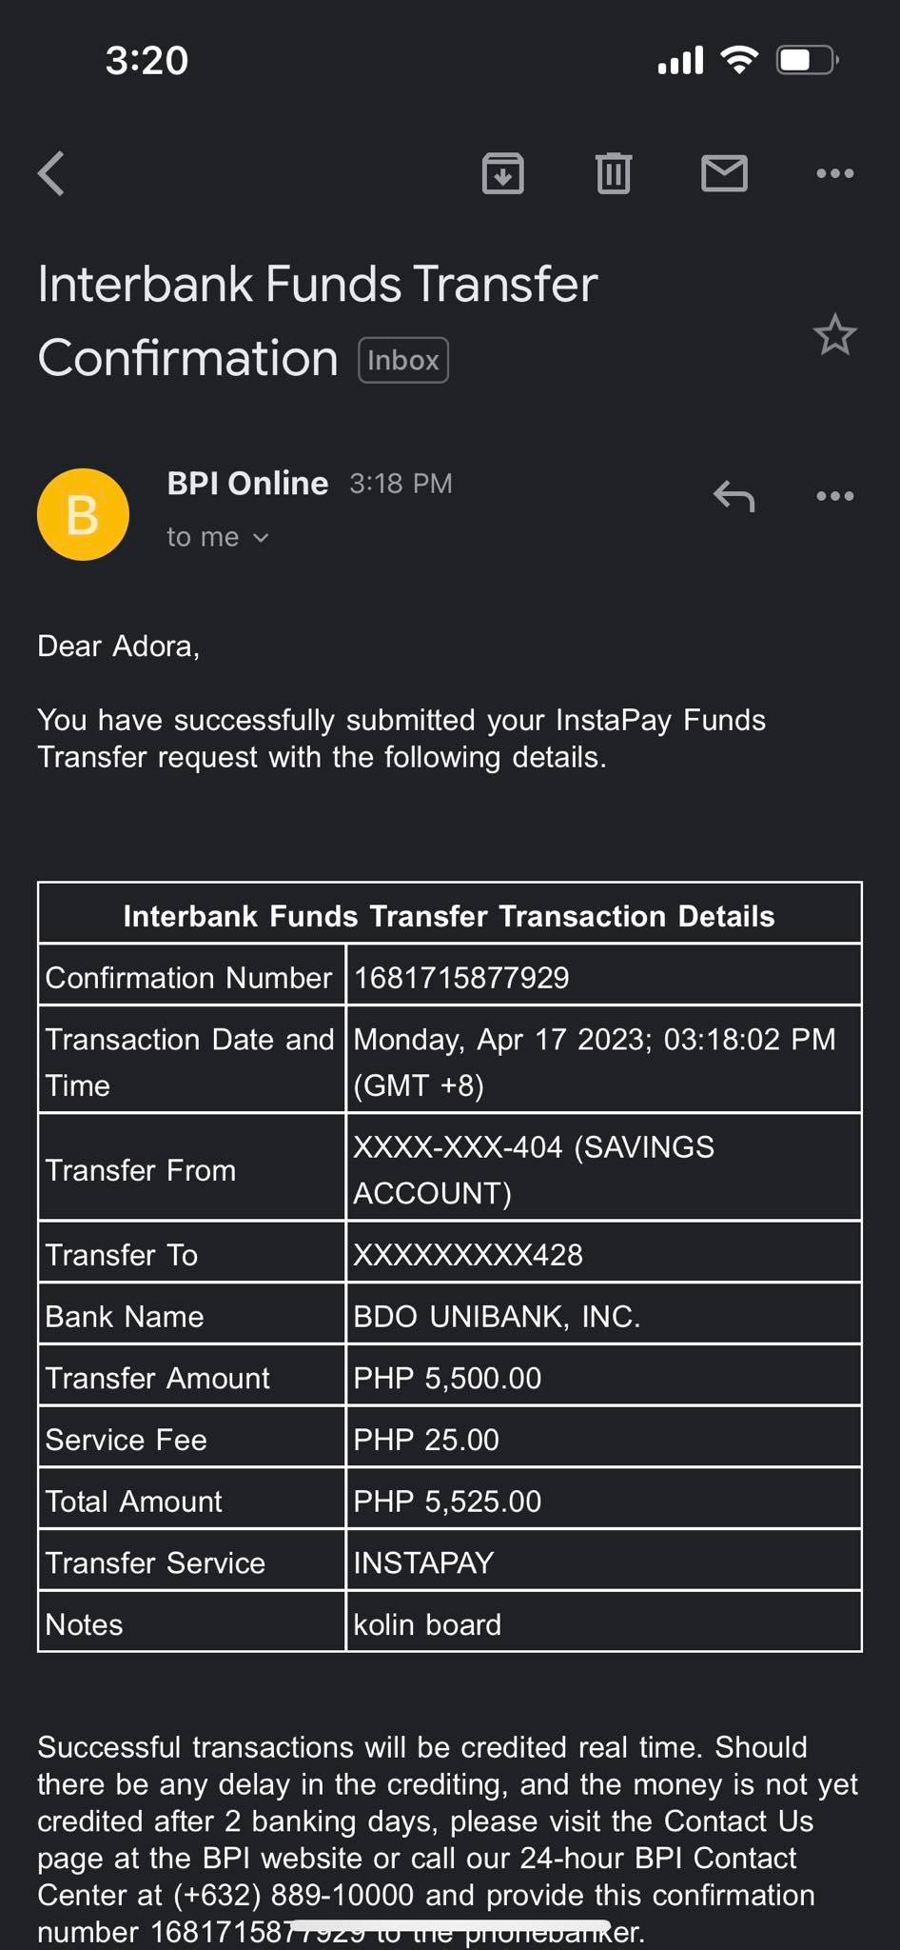Viewport: 900px width, 1950px height.
Task: Tap the status bar clock
Action: (147, 61)
